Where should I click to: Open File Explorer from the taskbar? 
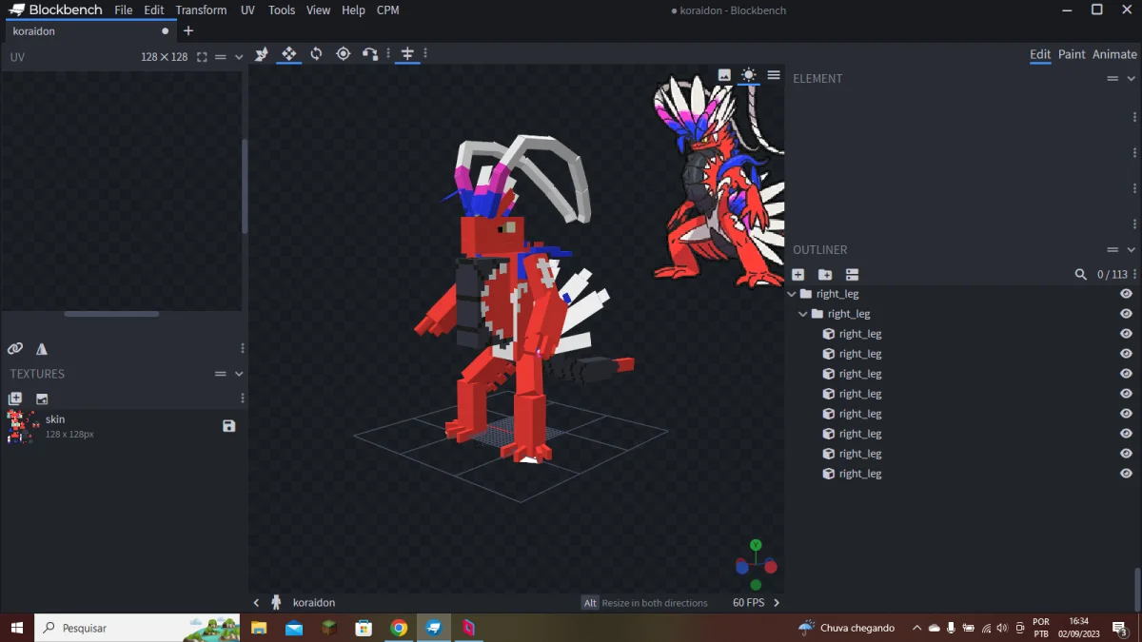point(259,628)
